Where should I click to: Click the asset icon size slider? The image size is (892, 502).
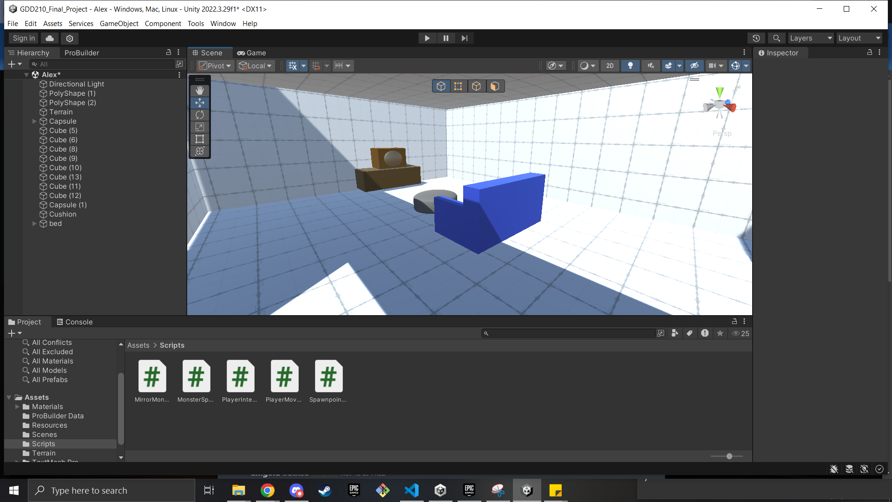(x=729, y=456)
